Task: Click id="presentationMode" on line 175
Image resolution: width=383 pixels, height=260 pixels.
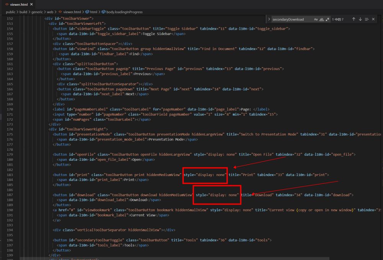Action: pyautogui.click(x=90, y=134)
